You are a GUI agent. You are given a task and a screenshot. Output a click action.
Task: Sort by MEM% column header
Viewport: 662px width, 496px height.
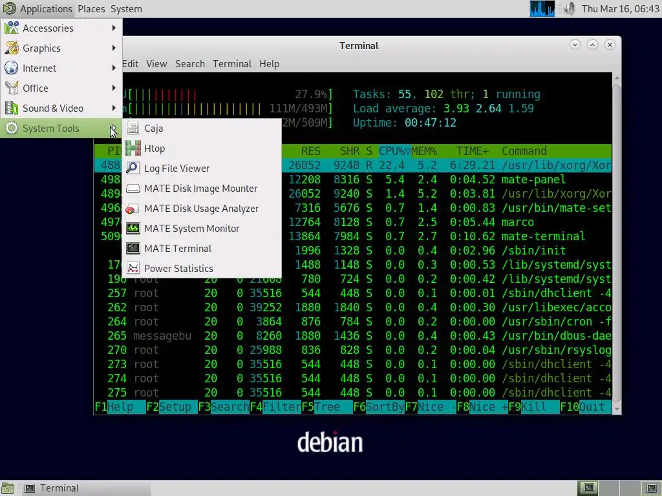424,151
